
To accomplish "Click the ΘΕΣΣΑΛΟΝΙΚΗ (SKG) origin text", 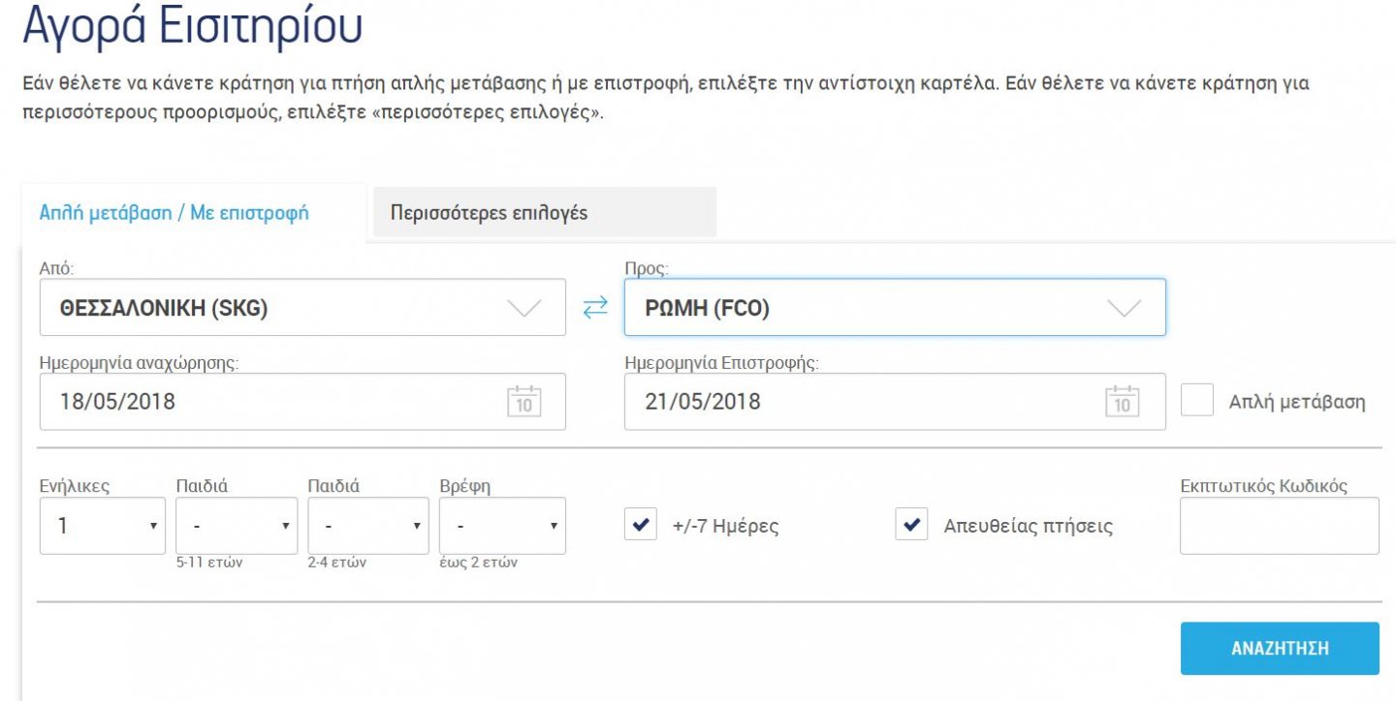I will coord(164,309).
